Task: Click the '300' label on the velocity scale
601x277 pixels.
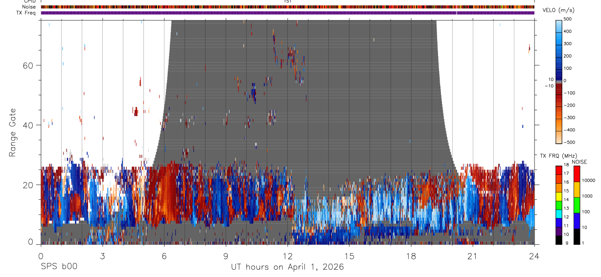Action: 568,43
